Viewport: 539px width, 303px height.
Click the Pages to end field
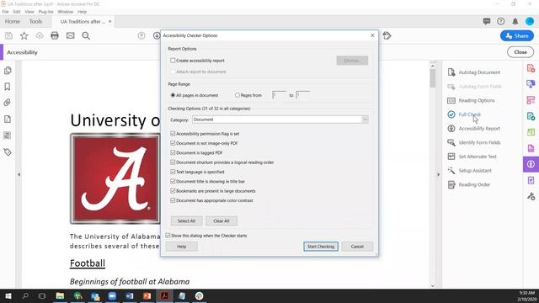(303, 95)
